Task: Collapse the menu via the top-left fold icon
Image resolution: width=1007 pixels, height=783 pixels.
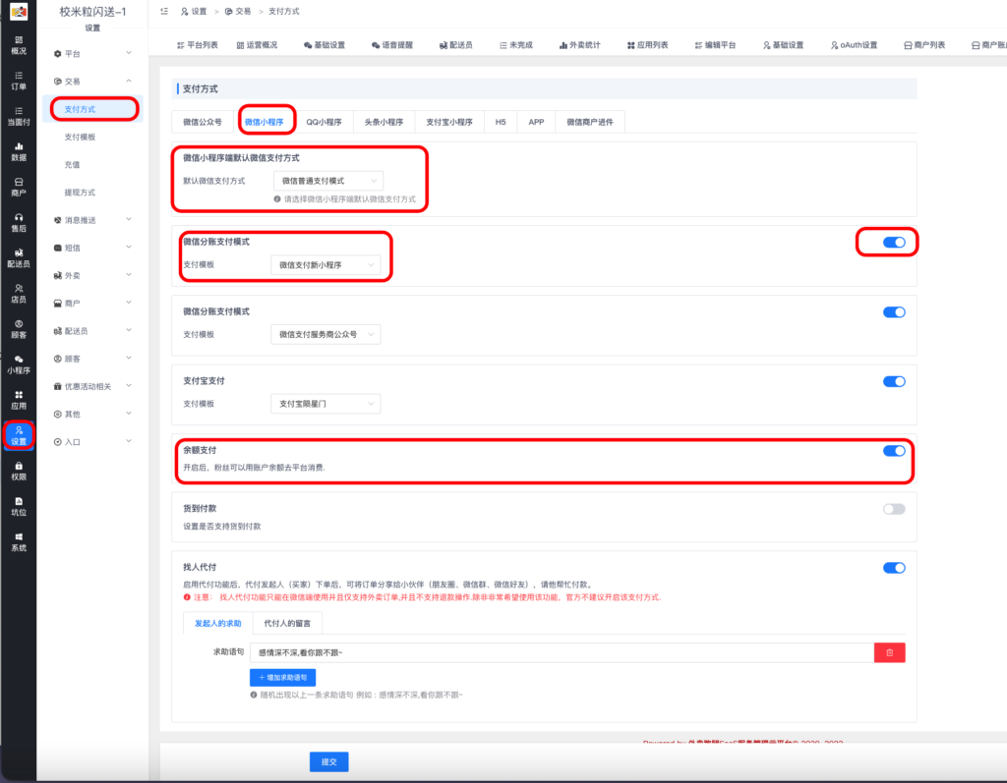Action: 163,11
